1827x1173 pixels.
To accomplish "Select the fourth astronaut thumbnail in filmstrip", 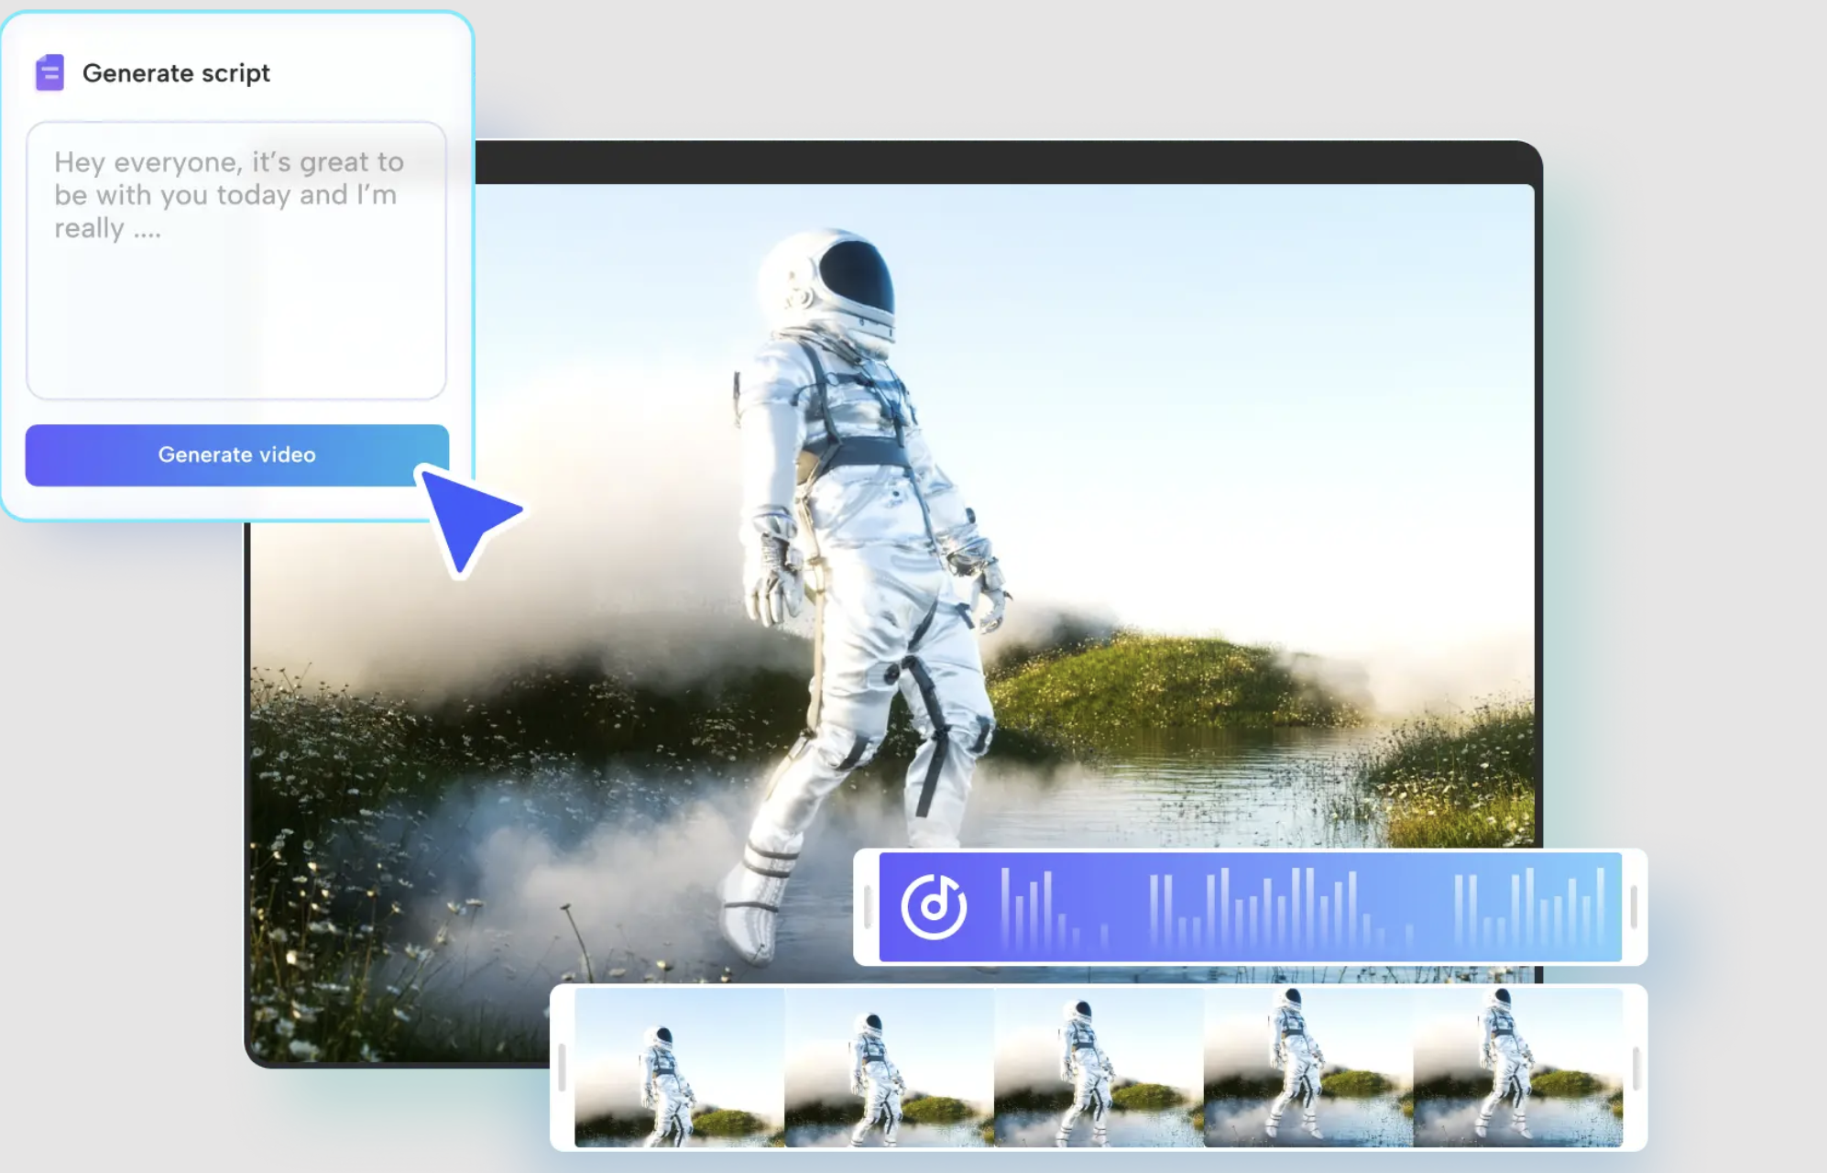I will tap(1307, 1068).
